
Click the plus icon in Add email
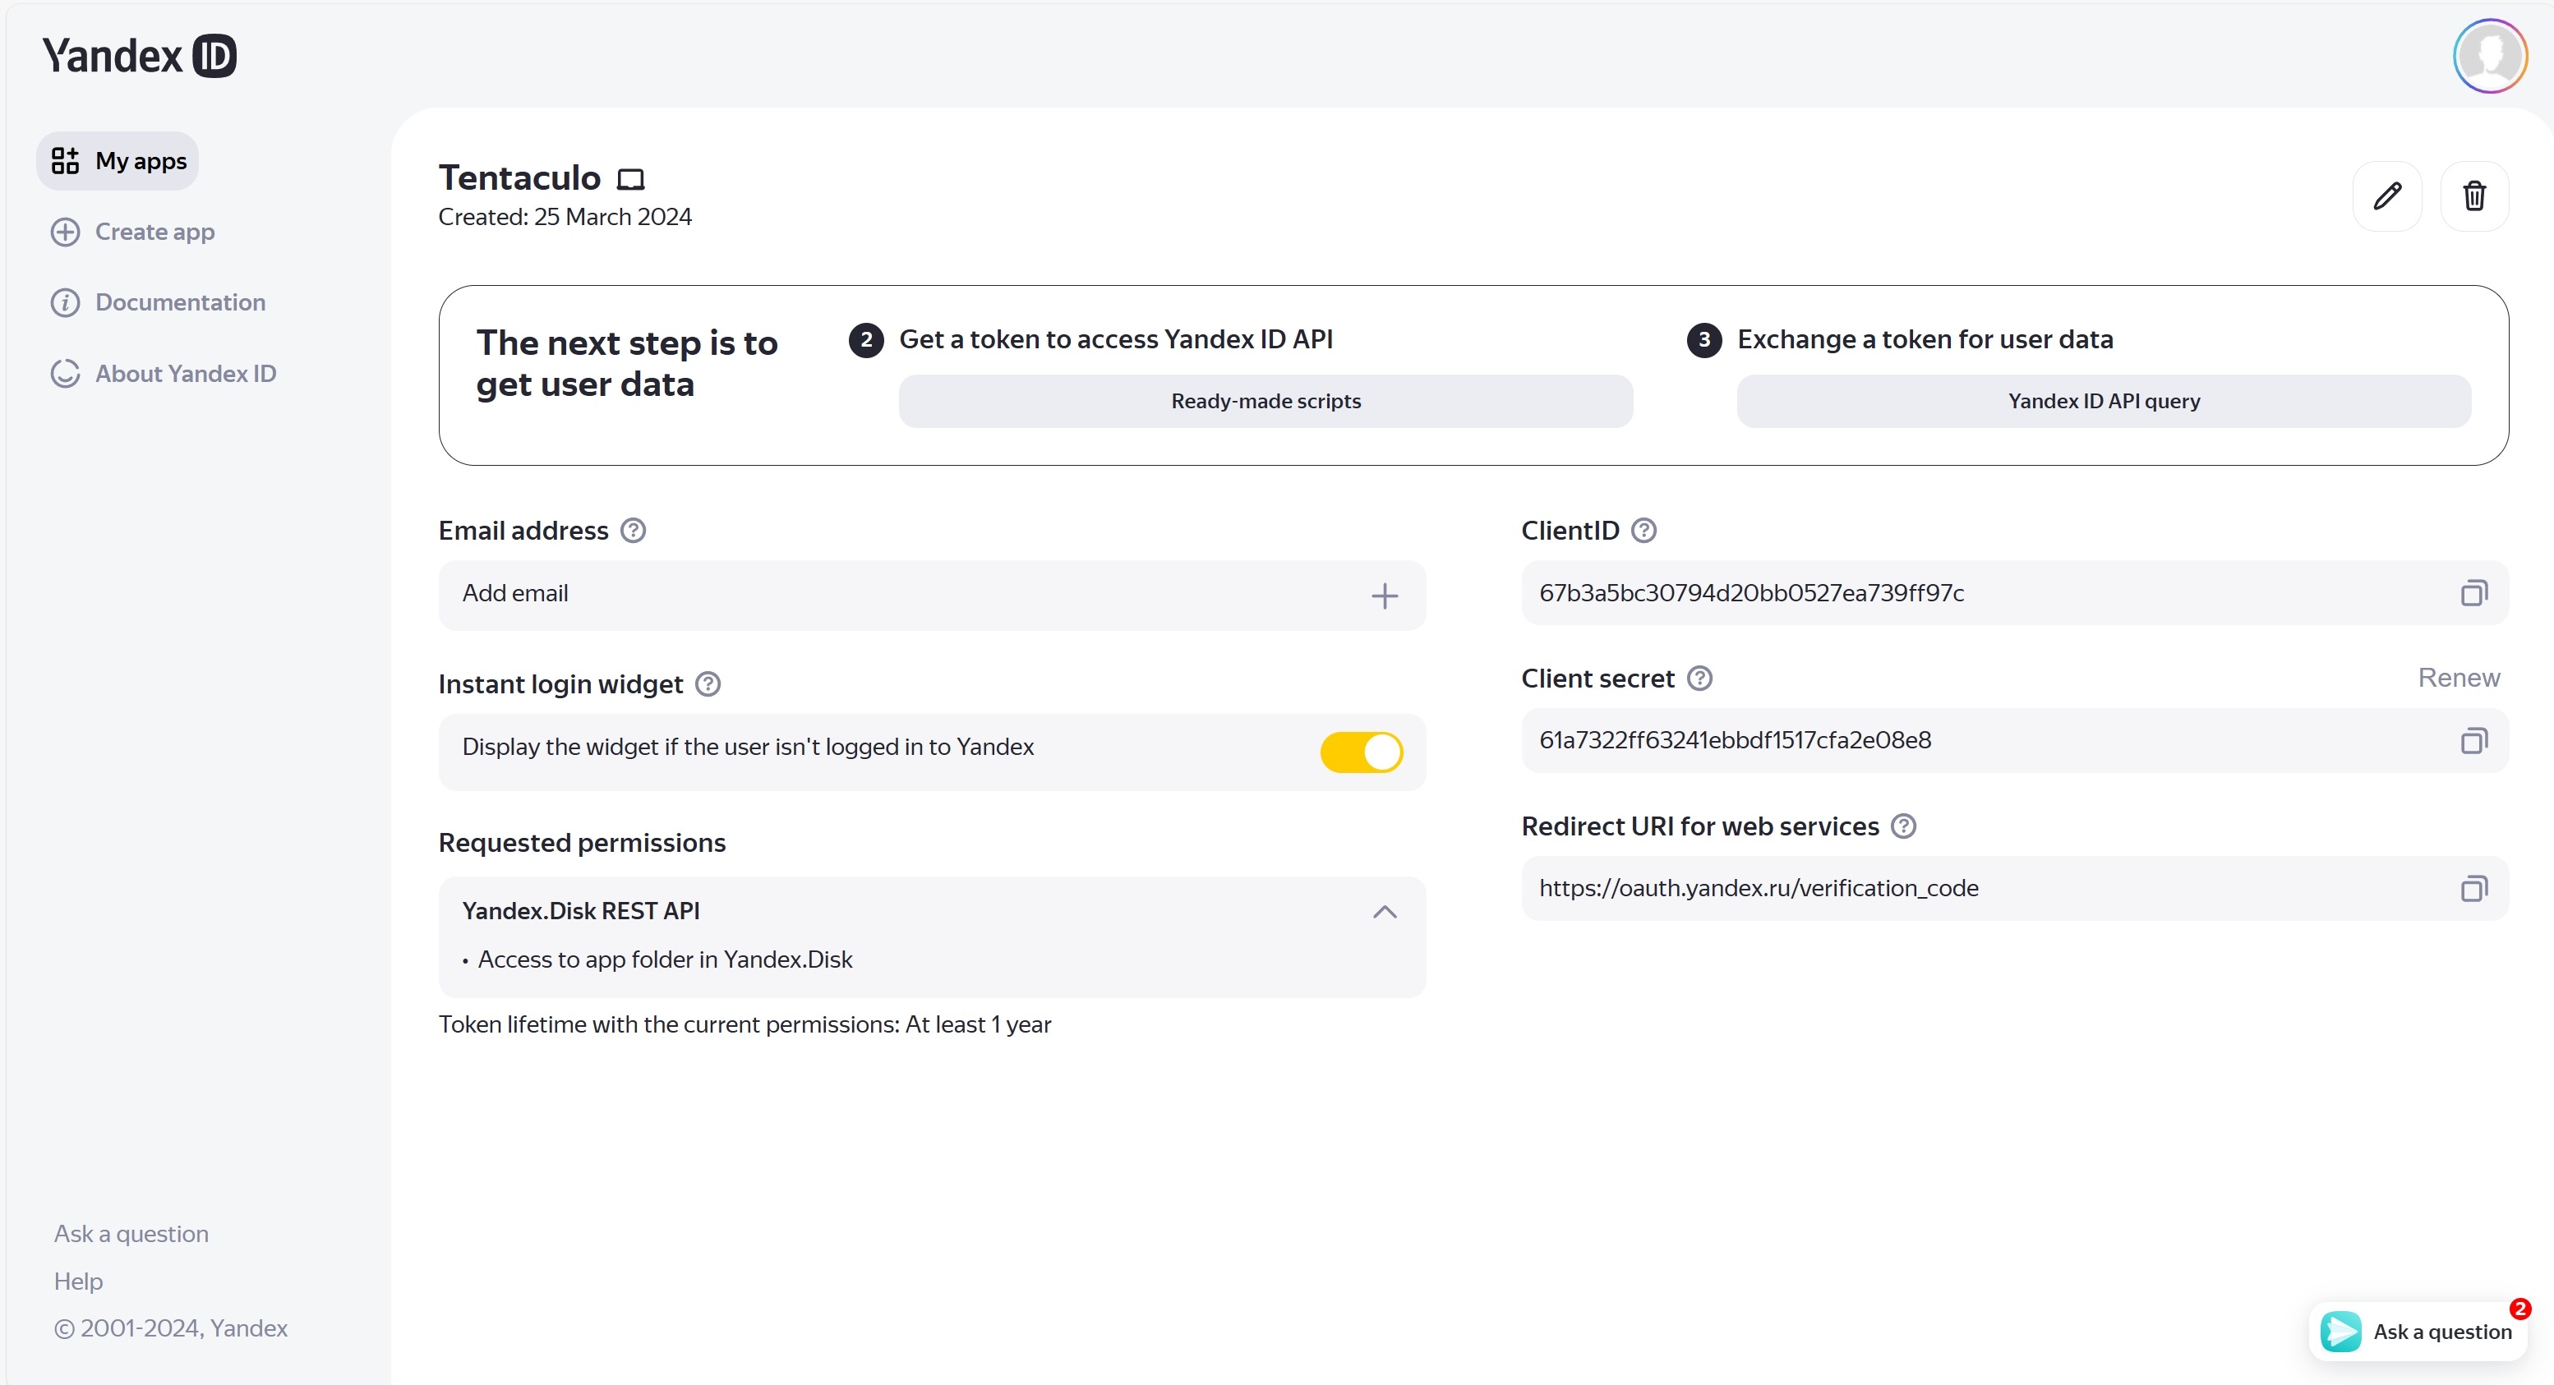pyautogui.click(x=1385, y=596)
